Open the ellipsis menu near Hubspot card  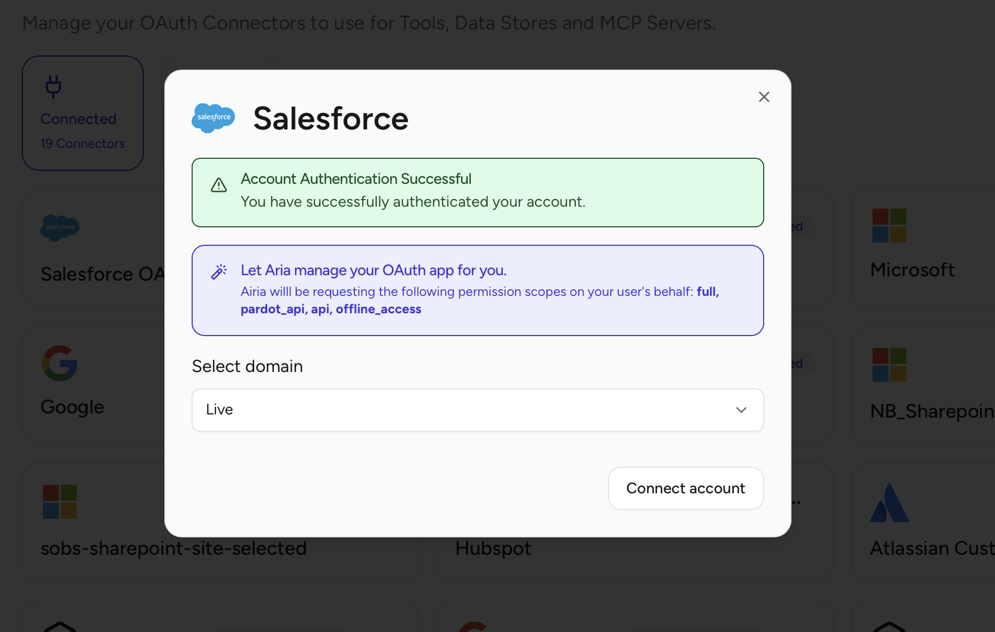(796, 501)
